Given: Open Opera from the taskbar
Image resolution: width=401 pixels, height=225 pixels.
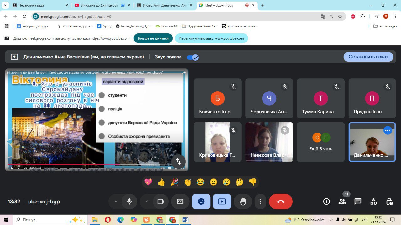Looking at the screenshot, I should tap(107, 220).
